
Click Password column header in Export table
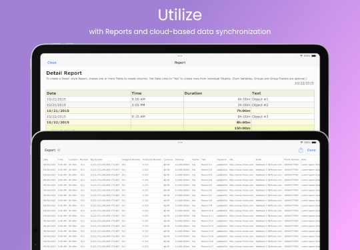point(221,159)
